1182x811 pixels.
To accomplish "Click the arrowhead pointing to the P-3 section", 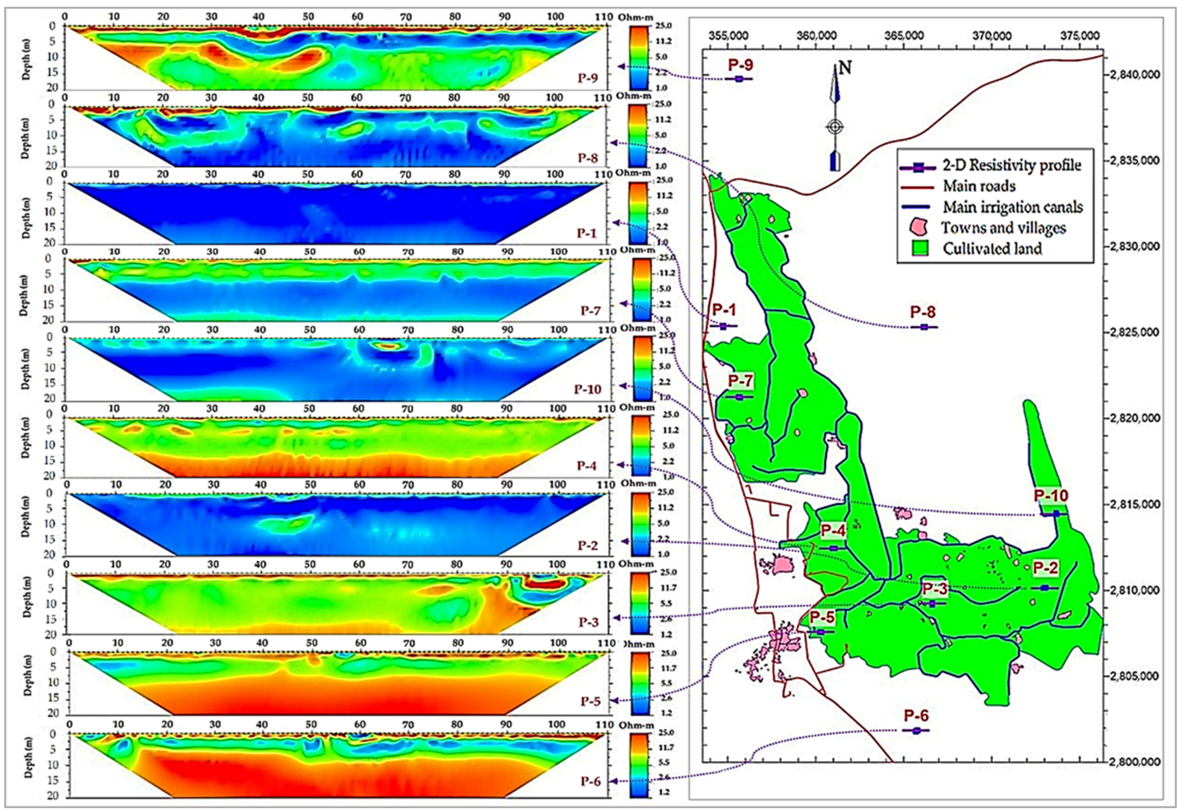I will [617, 618].
